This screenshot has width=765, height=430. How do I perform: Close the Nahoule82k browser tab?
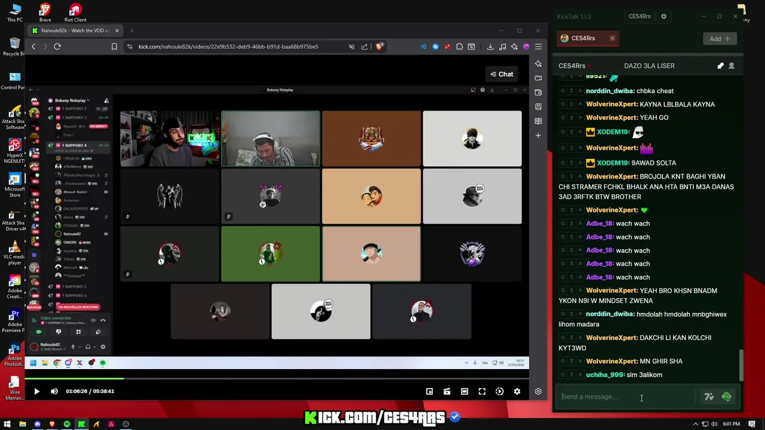point(117,30)
